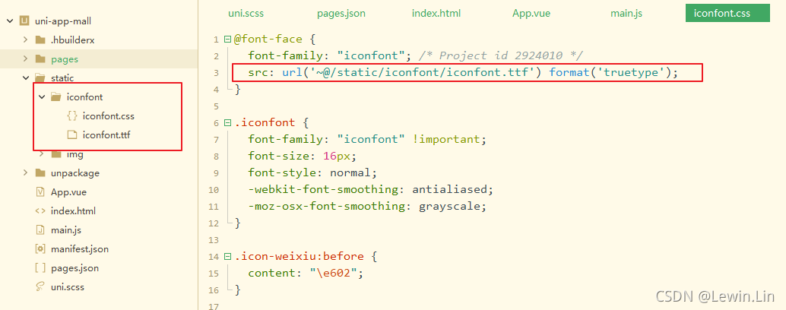
Task: Open pages.json from the project tree
Action: [x=75, y=268]
